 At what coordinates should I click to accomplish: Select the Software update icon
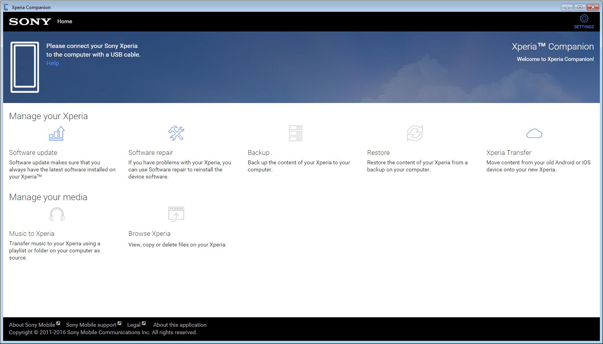(x=57, y=133)
